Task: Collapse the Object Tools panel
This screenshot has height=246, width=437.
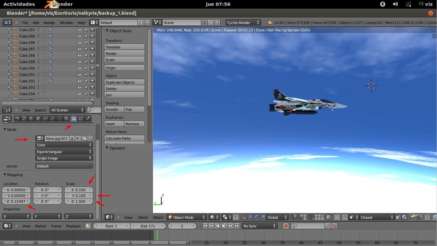Action: pos(107,31)
